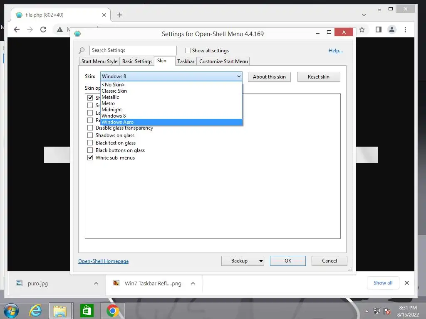Click the Windows Start orb

tap(11, 311)
